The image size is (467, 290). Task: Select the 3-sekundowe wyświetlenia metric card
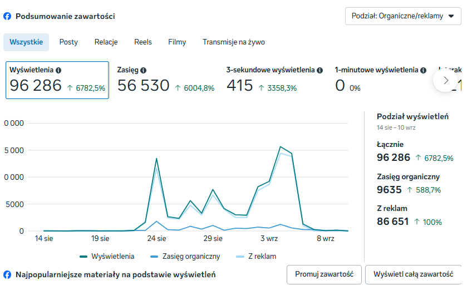274,80
